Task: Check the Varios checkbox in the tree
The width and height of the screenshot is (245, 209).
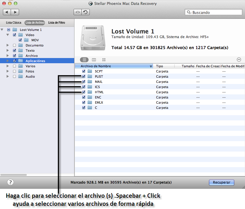Action: pyautogui.click(x=14, y=66)
